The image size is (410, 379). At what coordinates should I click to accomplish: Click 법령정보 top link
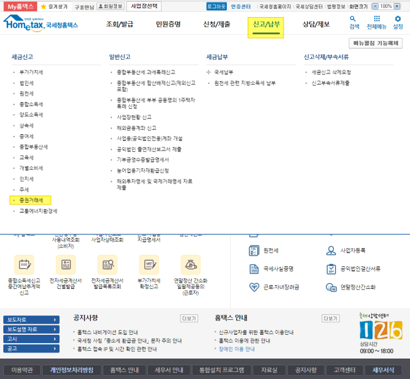click(x=336, y=7)
